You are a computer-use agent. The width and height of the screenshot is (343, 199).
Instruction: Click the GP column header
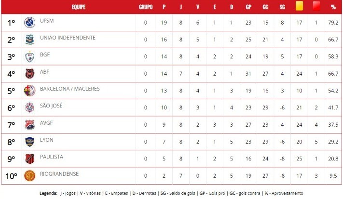(248, 7)
